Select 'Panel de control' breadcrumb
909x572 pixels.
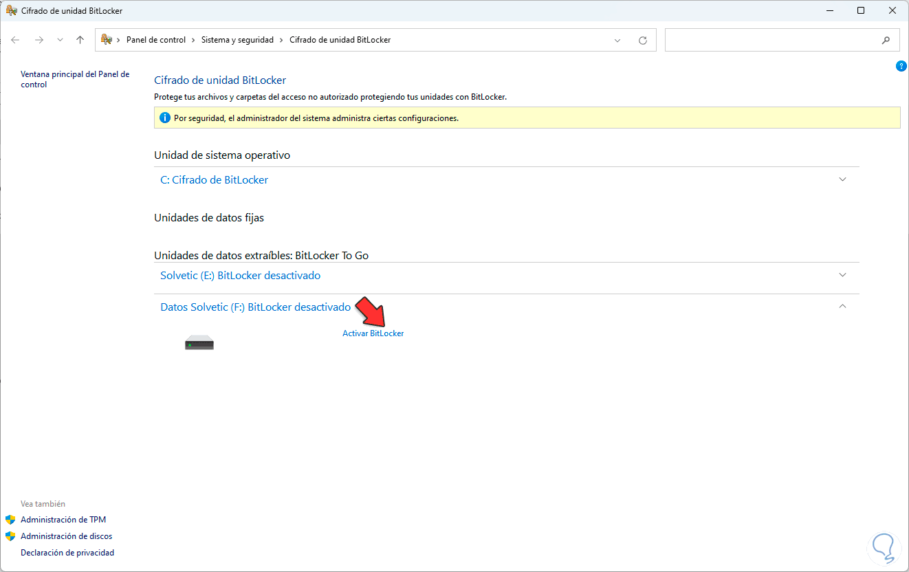pos(156,40)
